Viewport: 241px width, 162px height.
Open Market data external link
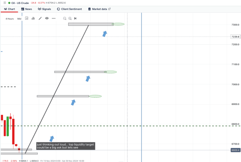tap(99, 9)
